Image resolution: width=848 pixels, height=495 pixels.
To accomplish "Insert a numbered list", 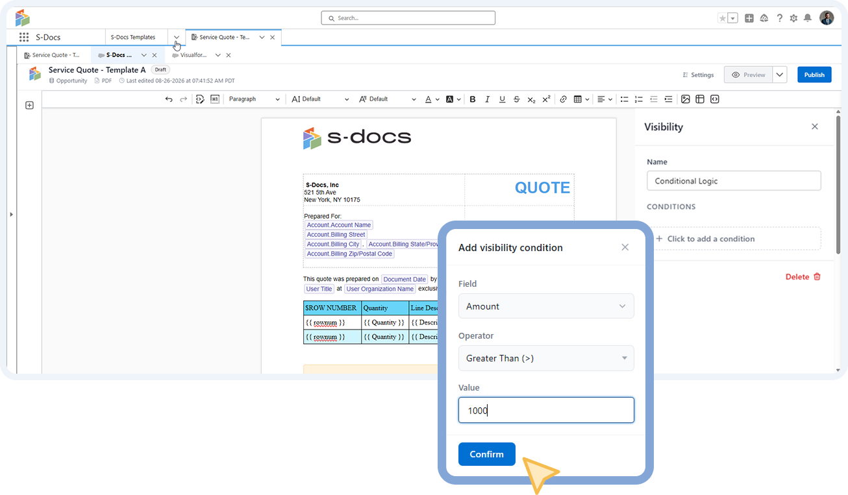I will pyautogui.click(x=639, y=99).
